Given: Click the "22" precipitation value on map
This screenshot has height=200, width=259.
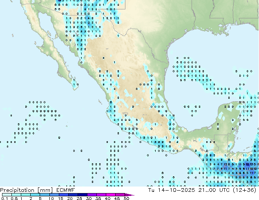Looking at the screenshot, I should pyautogui.click(x=248, y=164).
